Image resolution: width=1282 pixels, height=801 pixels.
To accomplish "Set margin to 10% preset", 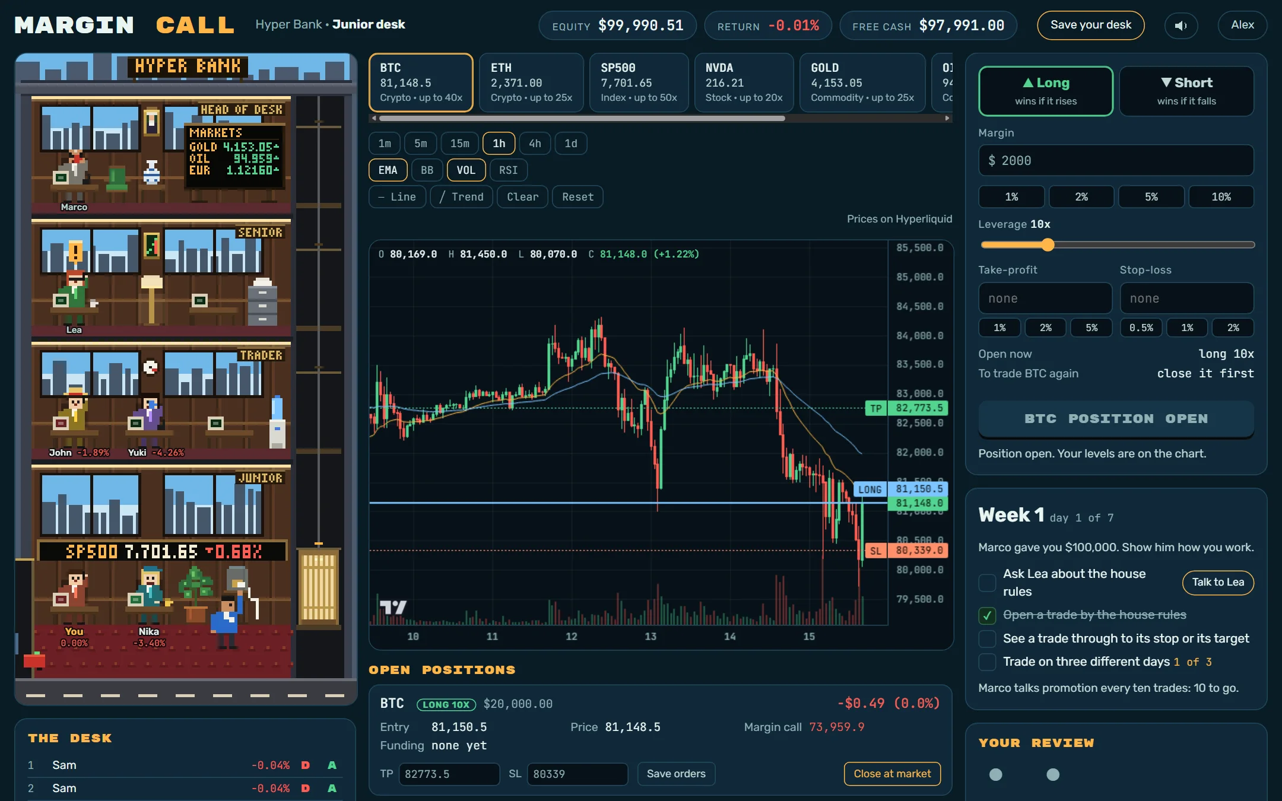I will (x=1221, y=197).
